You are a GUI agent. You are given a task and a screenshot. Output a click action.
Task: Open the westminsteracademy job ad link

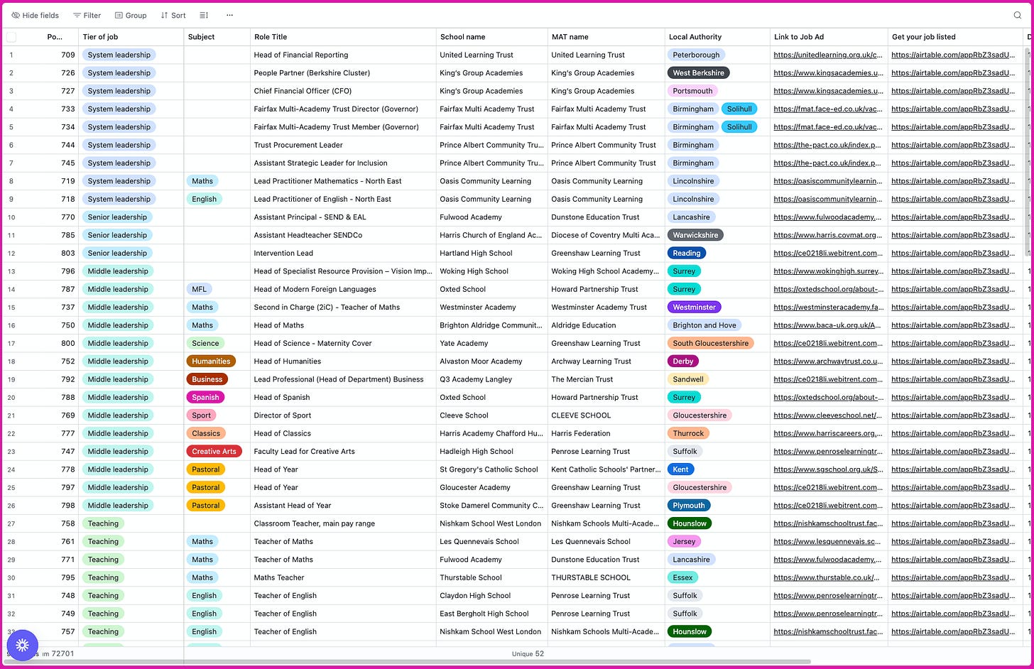[828, 308]
